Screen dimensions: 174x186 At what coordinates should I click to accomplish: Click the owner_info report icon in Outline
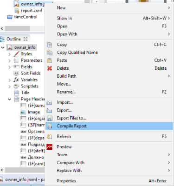point(10,47)
